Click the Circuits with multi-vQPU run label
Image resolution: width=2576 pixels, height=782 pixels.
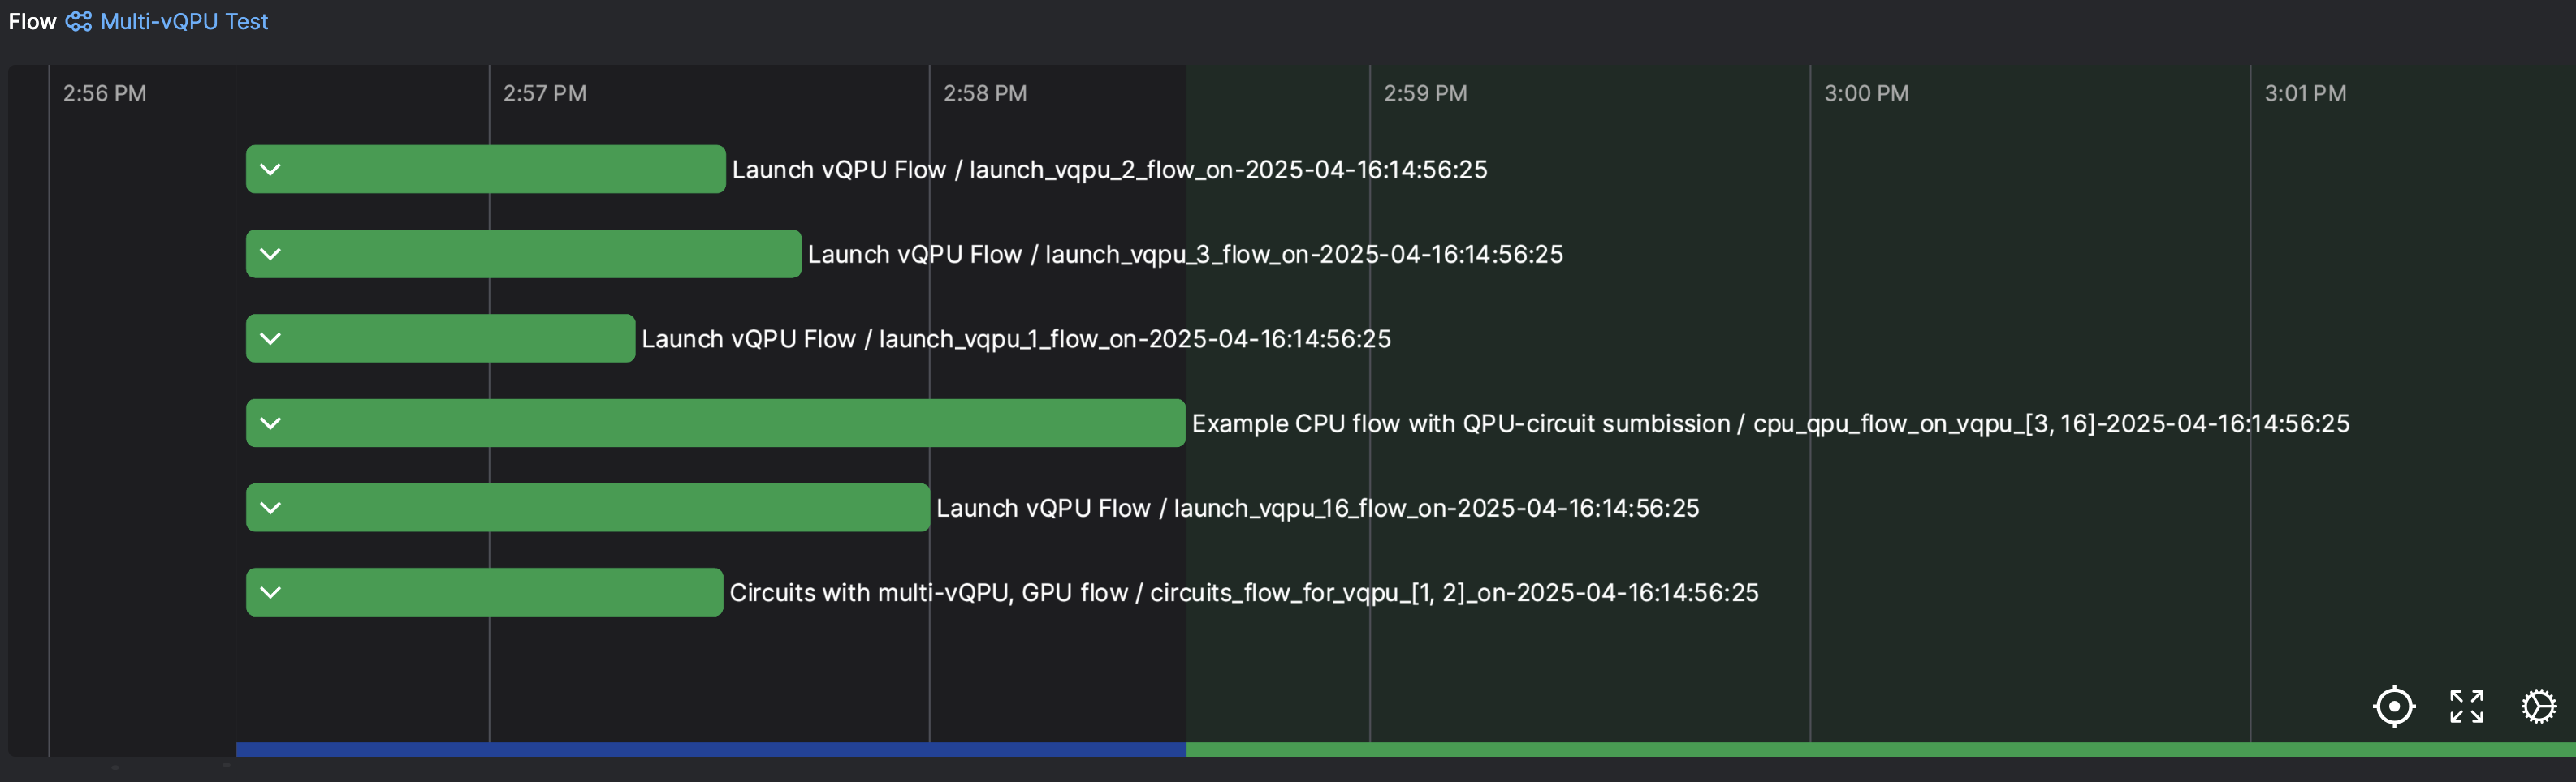(1244, 592)
